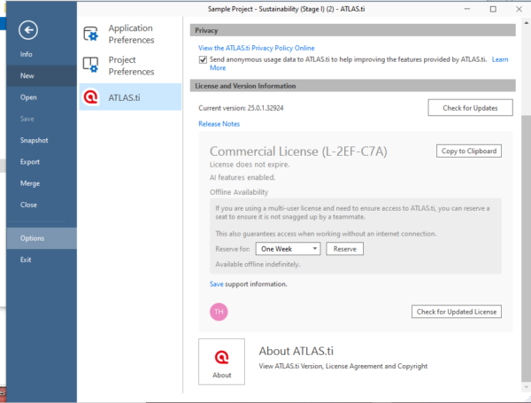Screen dimensions: 531x403
Task: Click the License and Version Information header
Action: coord(352,86)
